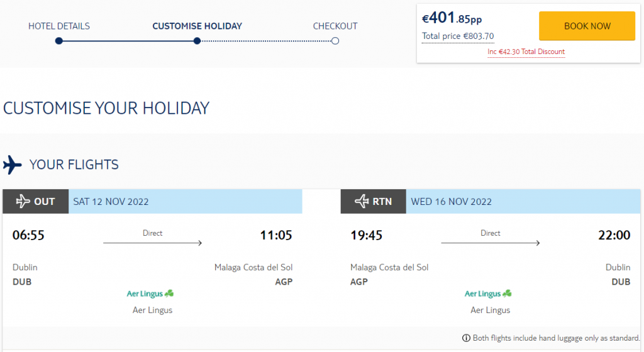Go to the Checkout step
The width and height of the screenshot is (644, 352).
pos(335,26)
